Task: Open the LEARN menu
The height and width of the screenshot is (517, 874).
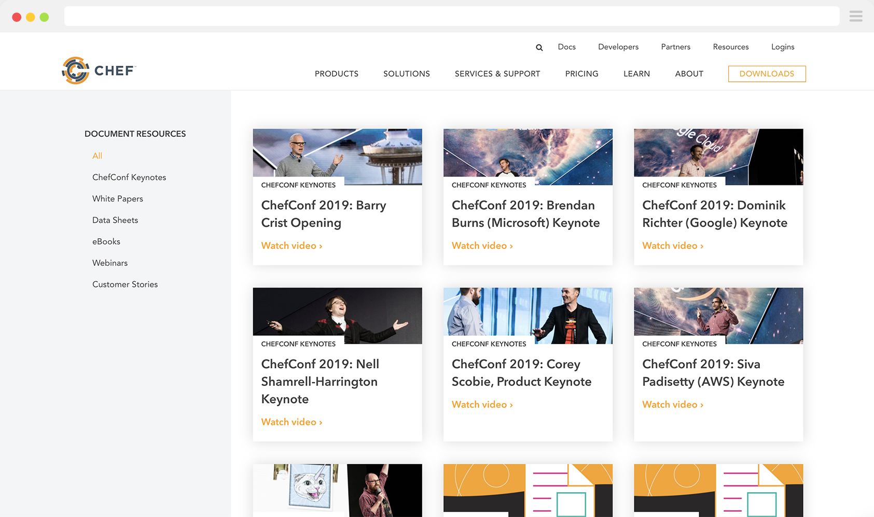Action: (x=636, y=74)
